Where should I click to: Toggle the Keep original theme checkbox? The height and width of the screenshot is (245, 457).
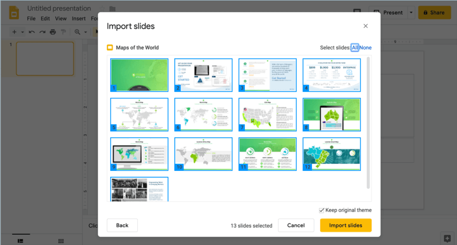tap(322, 210)
